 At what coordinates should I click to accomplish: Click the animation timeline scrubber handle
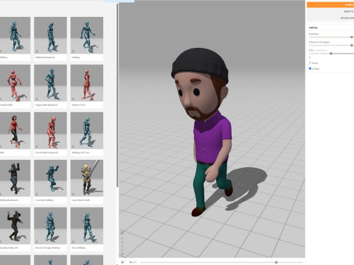[x=277, y=262]
